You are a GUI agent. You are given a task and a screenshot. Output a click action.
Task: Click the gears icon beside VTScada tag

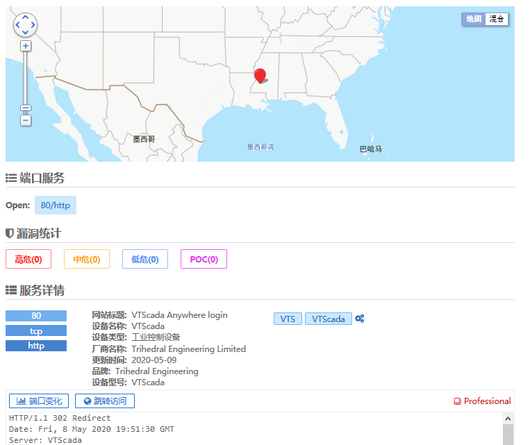tap(360, 318)
